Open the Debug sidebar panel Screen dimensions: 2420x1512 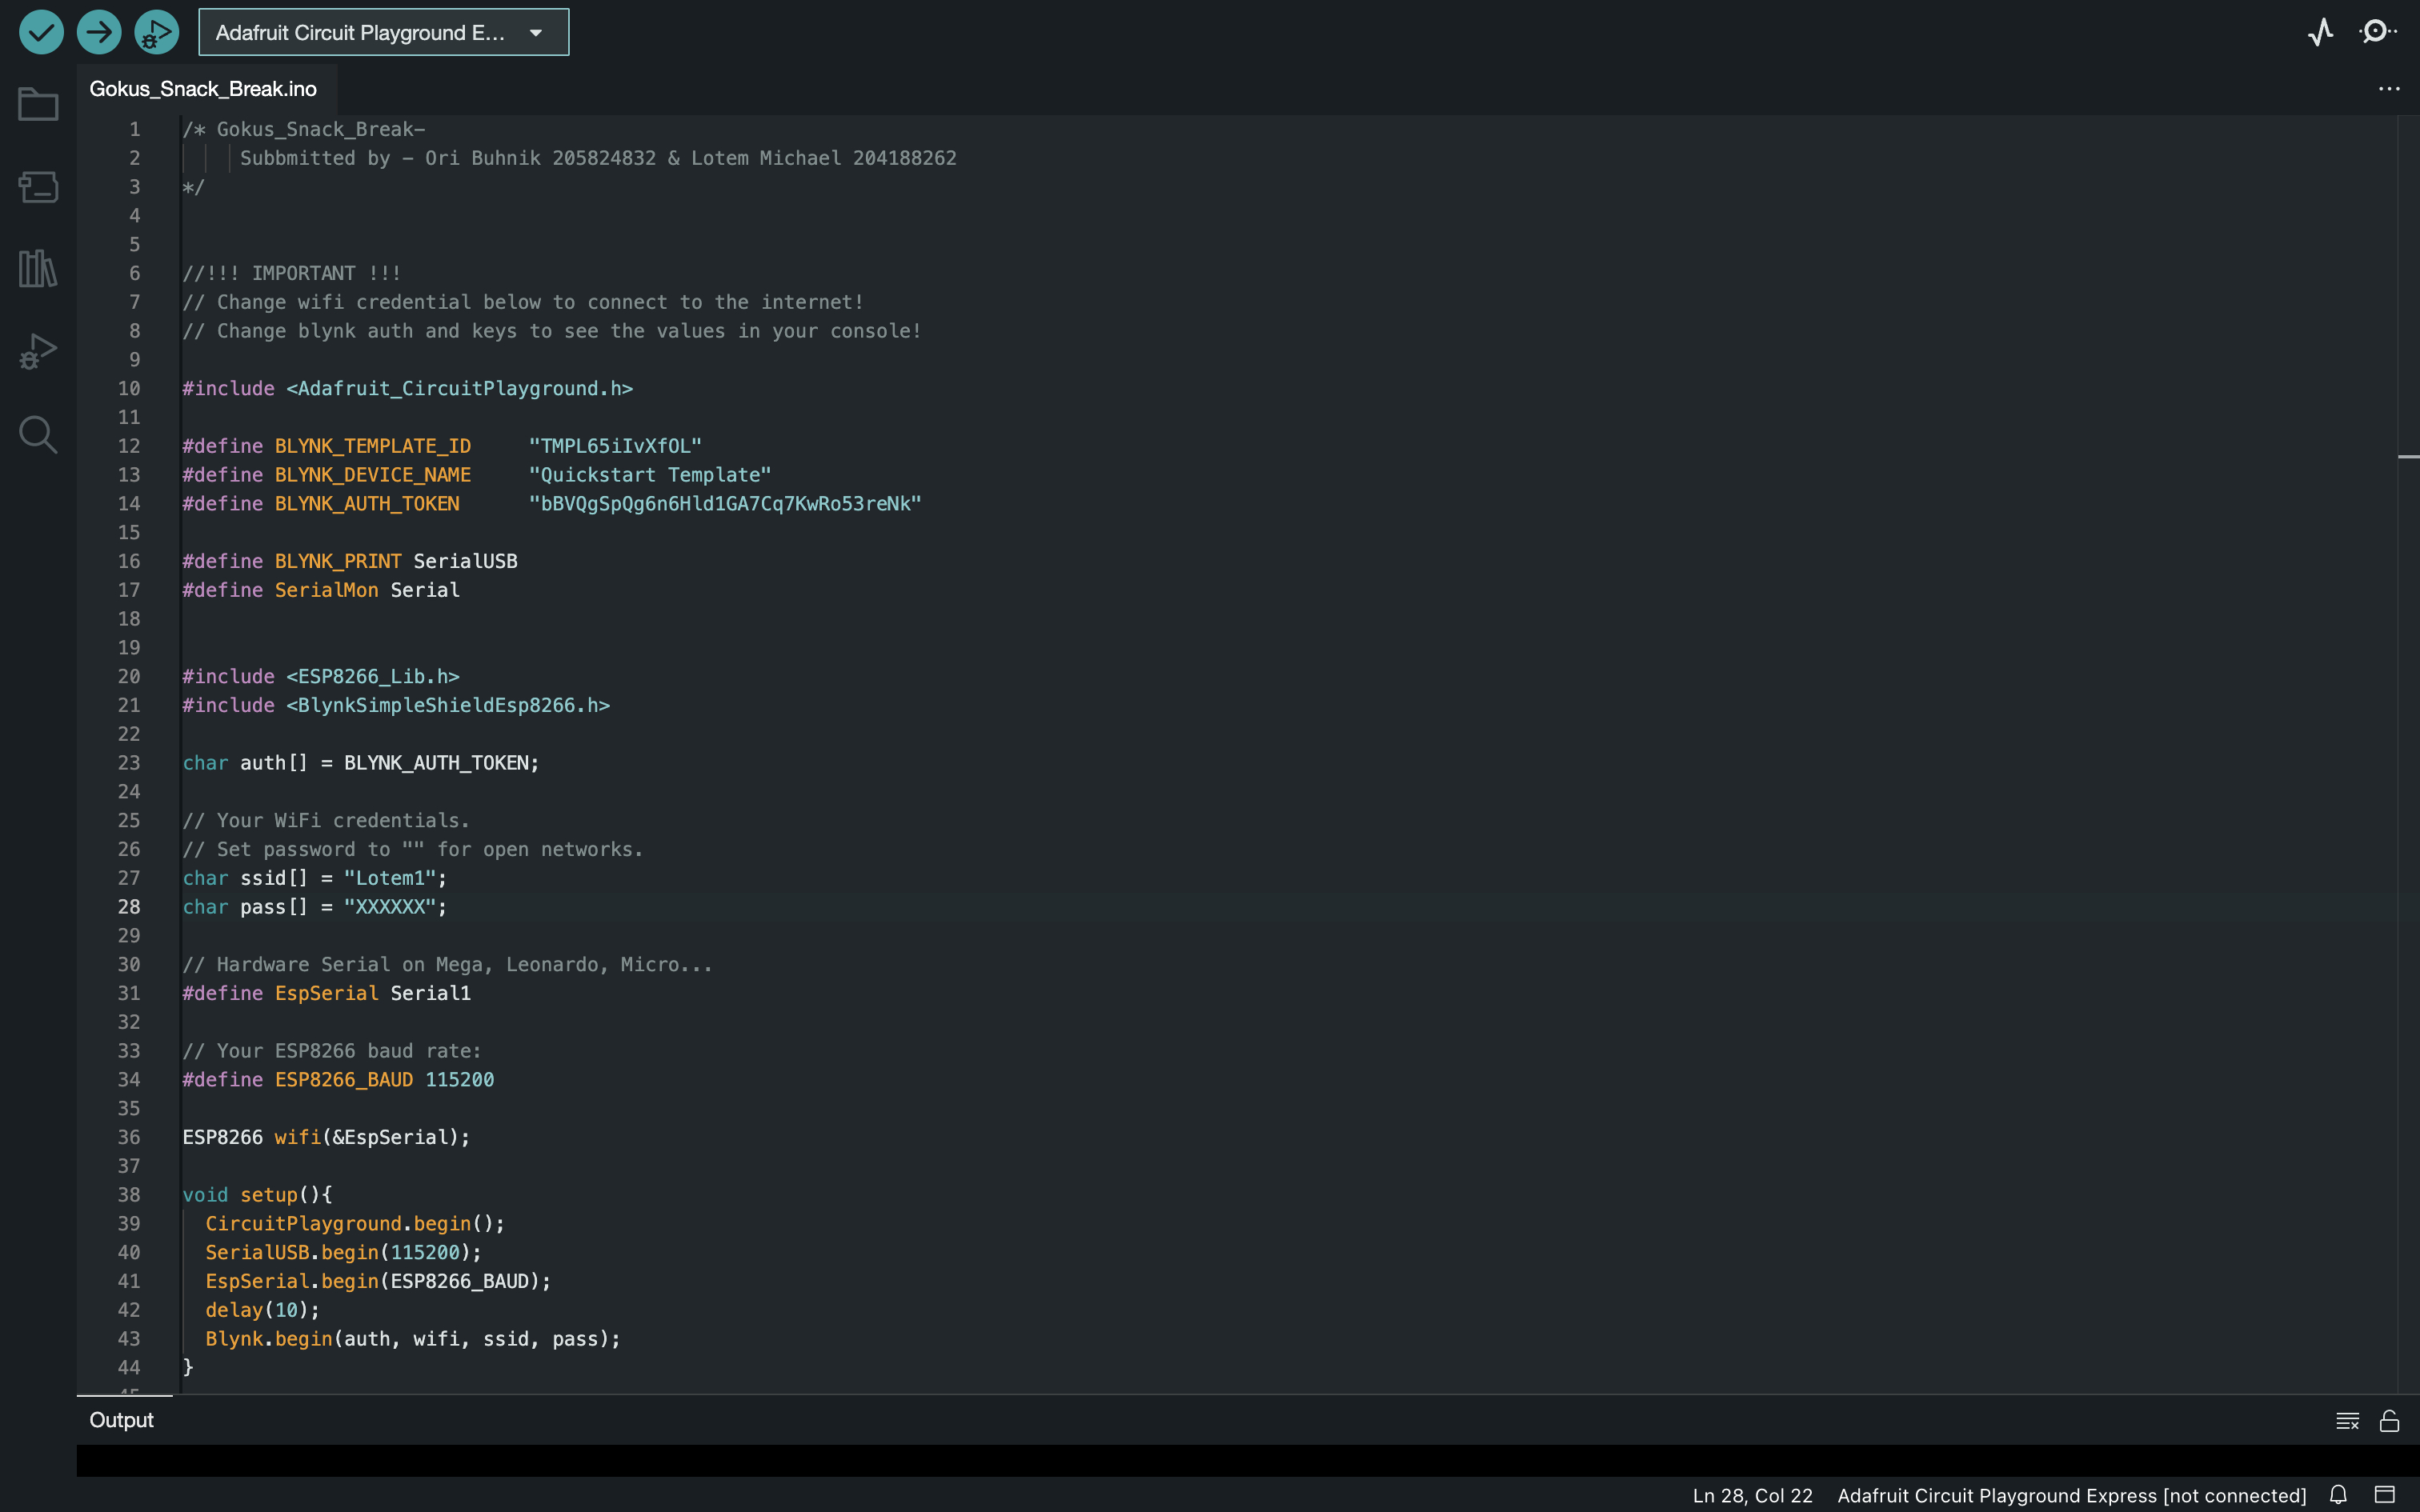(x=38, y=351)
